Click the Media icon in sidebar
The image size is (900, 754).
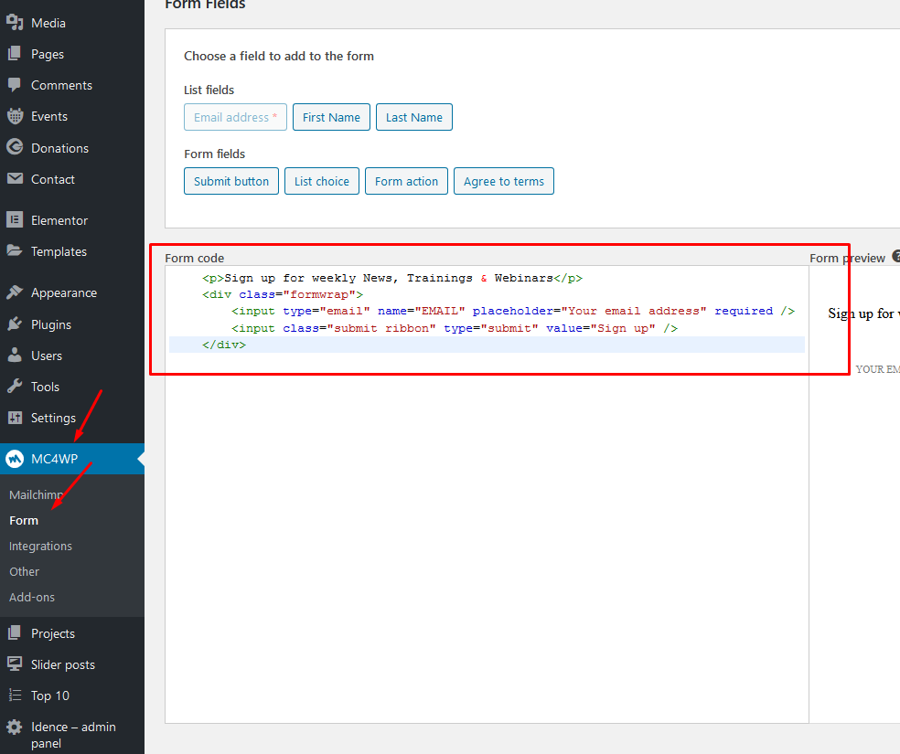tap(15, 23)
